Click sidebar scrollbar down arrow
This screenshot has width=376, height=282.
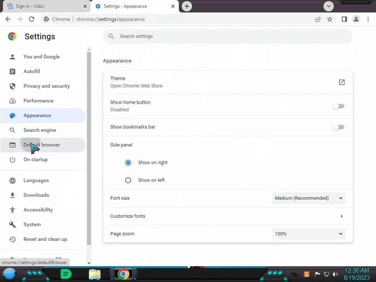coord(89,263)
